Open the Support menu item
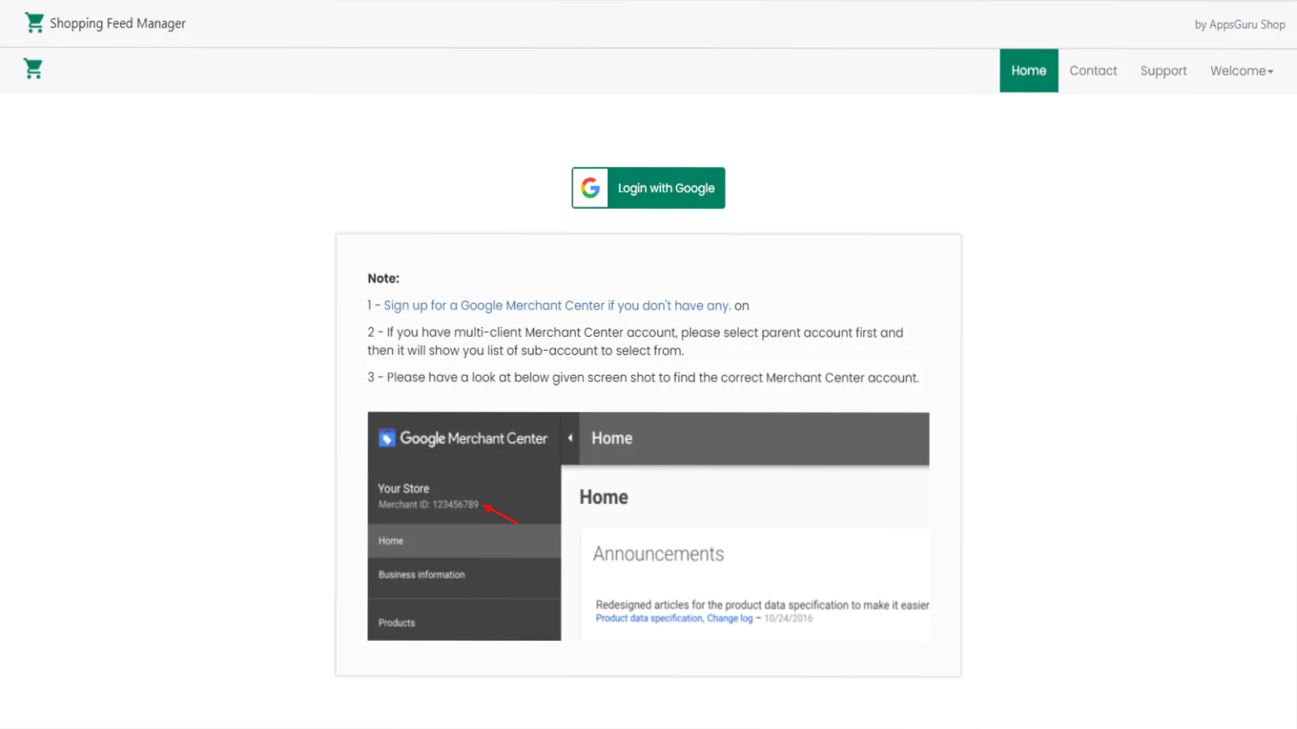The width and height of the screenshot is (1297, 729). pyautogui.click(x=1163, y=70)
